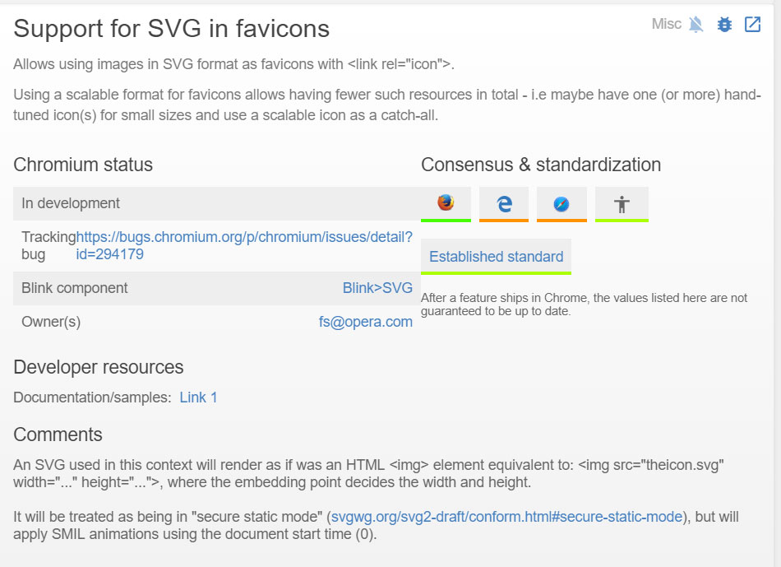Select the Edge vendor status icon

click(x=504, y=204)
